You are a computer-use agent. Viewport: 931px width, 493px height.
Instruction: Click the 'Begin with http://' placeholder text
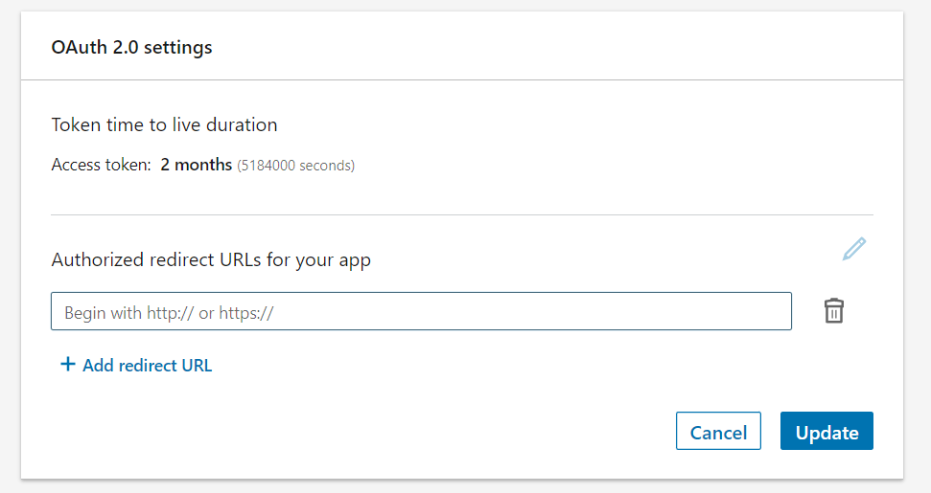click(x=169, y=313)
